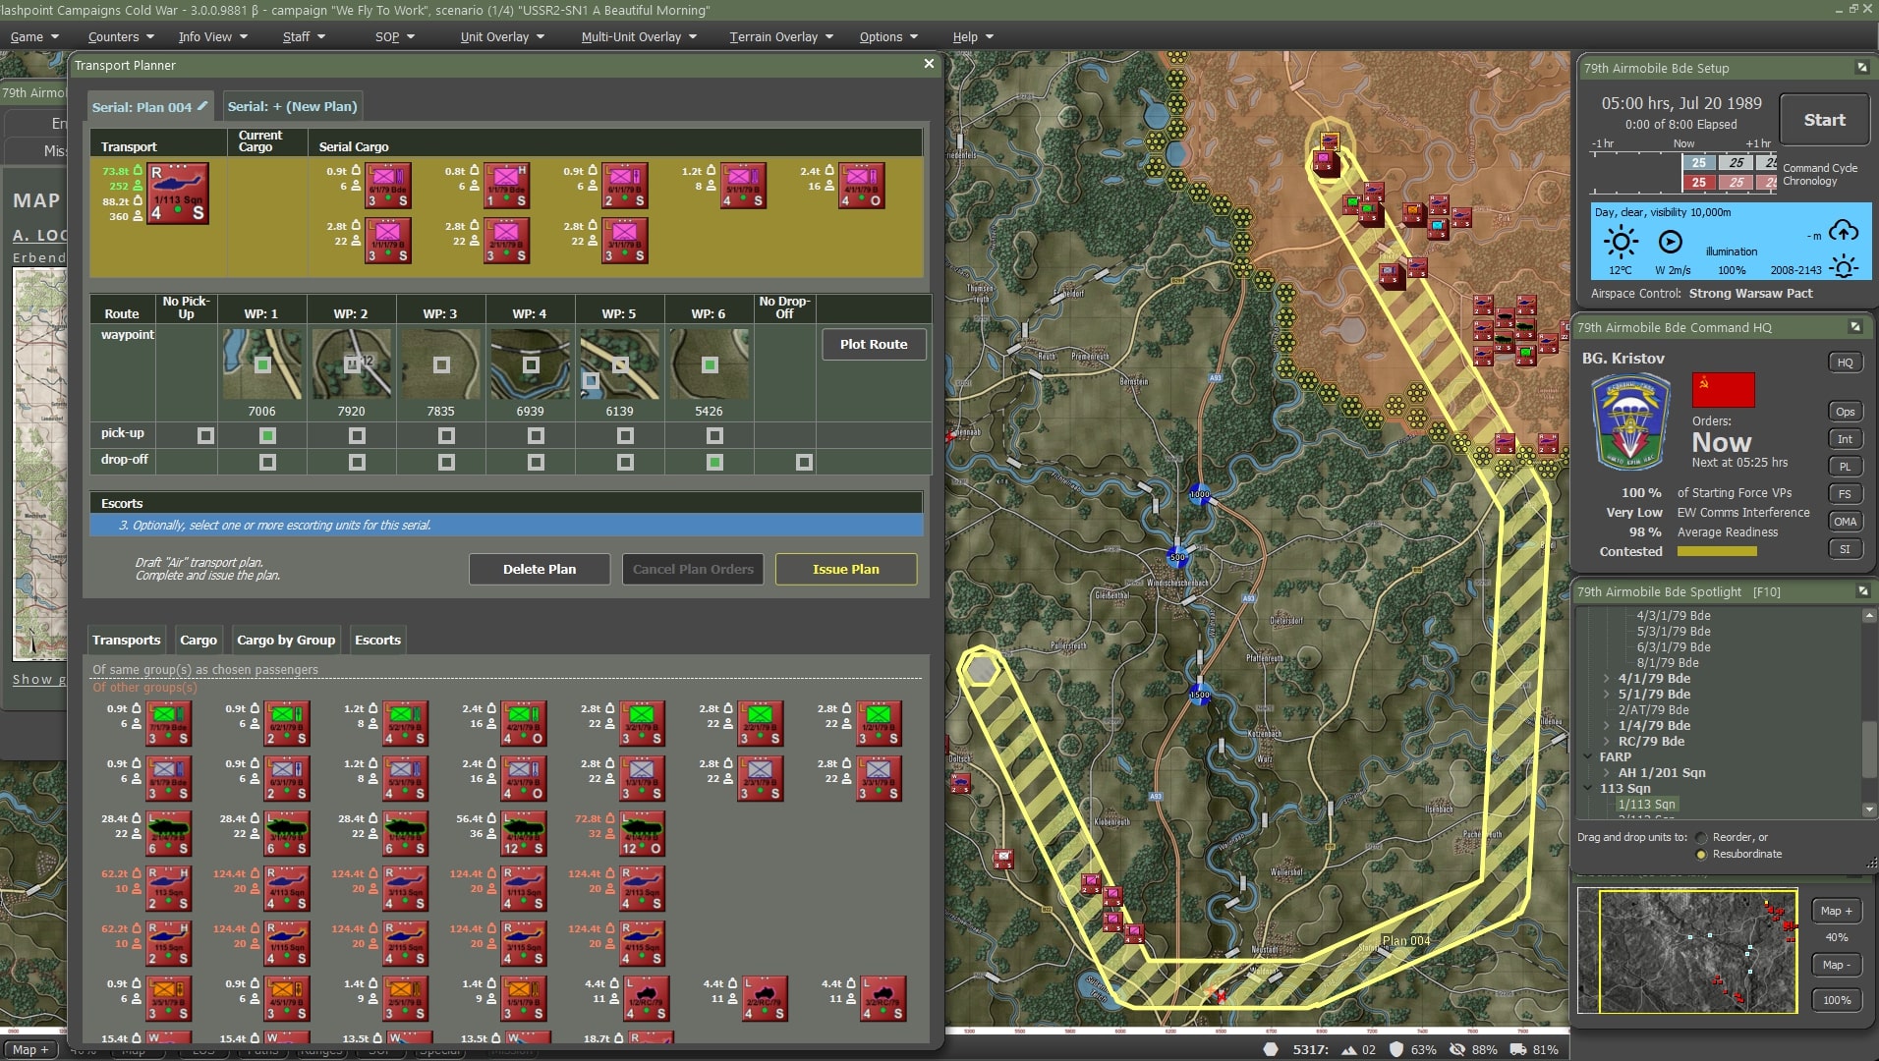The image size is (1879, 1061).
Task: Switch to the Cargo by Group tab
Action: tap(286, 641)
